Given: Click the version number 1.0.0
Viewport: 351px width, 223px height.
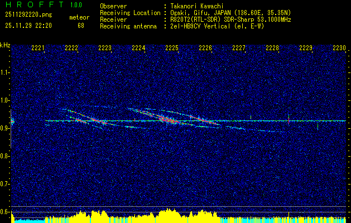Looking at the screenshot, I should 76,5.
